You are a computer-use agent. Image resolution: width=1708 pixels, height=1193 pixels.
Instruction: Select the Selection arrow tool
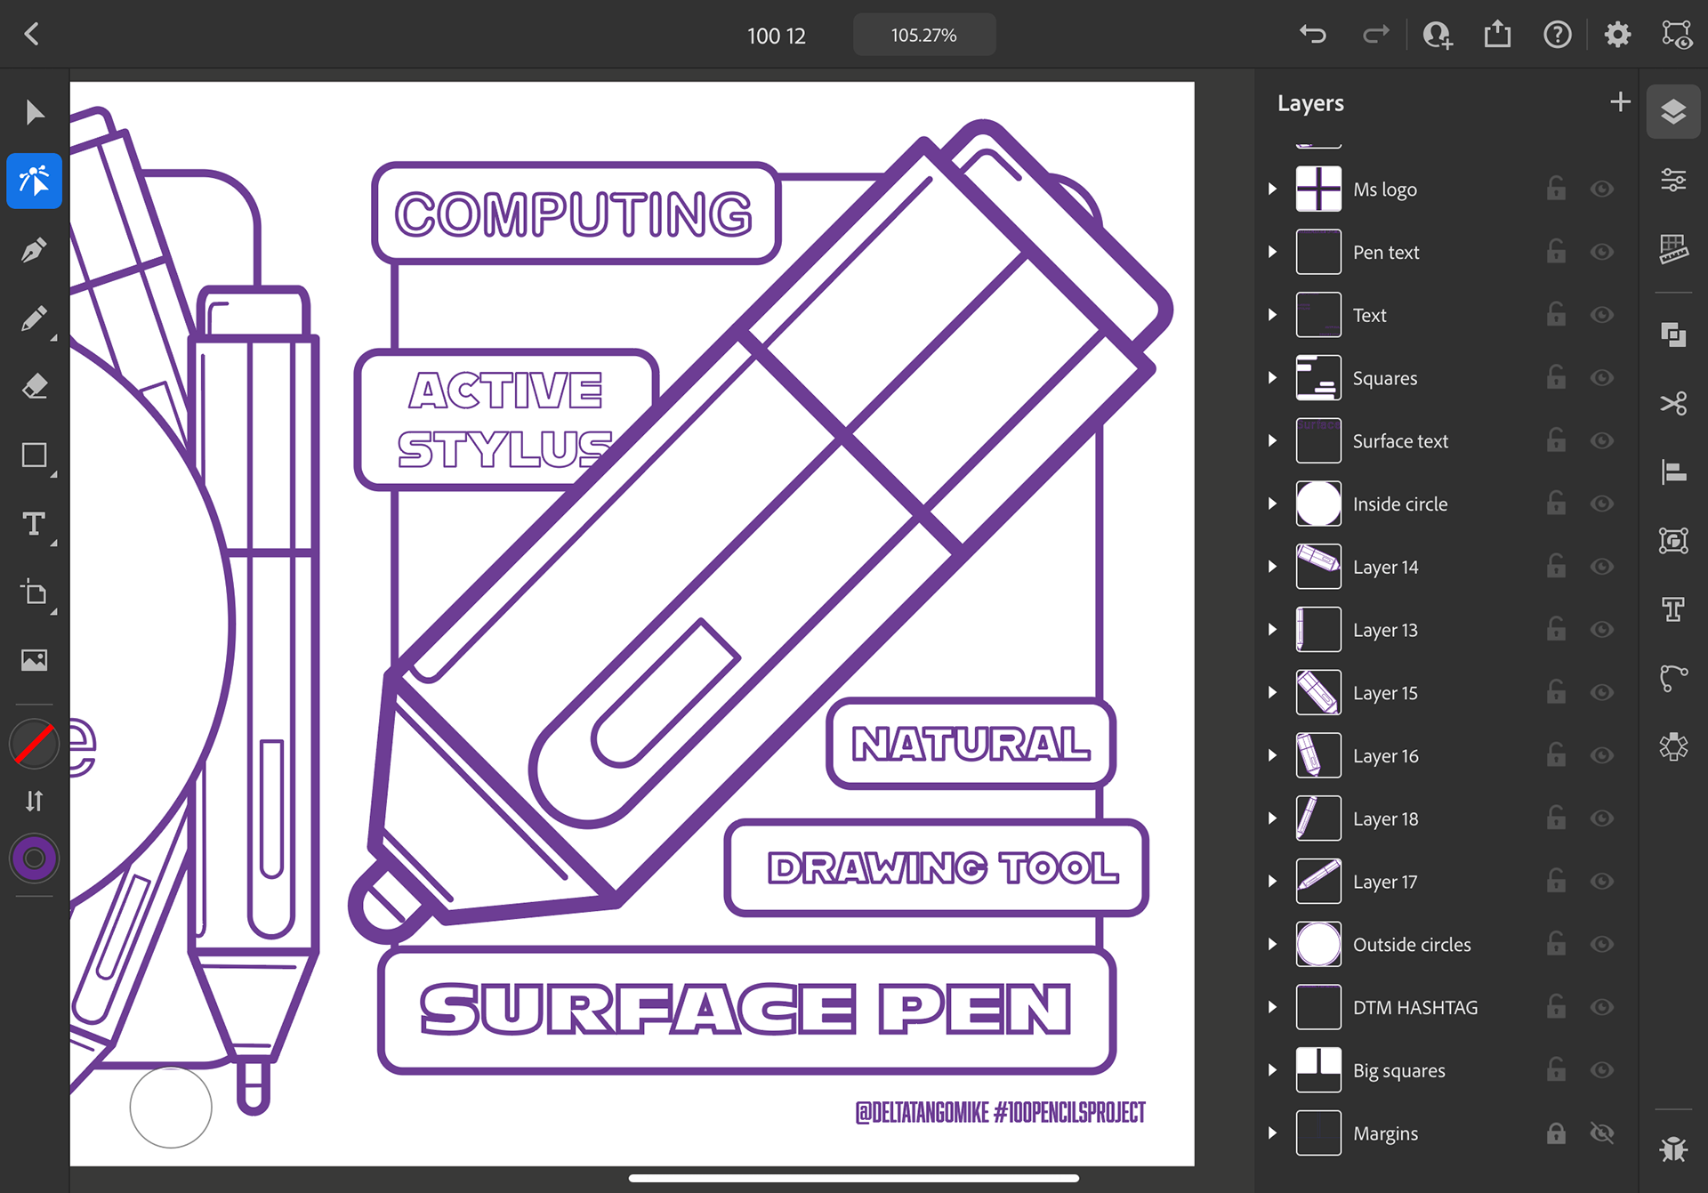pyautogui.click(x=34, y=113)
